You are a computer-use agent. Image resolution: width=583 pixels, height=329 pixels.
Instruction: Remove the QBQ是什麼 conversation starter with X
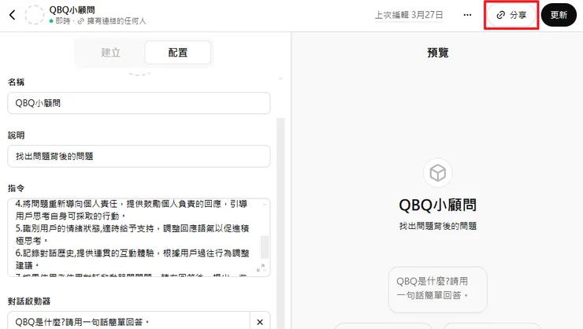pos(260,322)
